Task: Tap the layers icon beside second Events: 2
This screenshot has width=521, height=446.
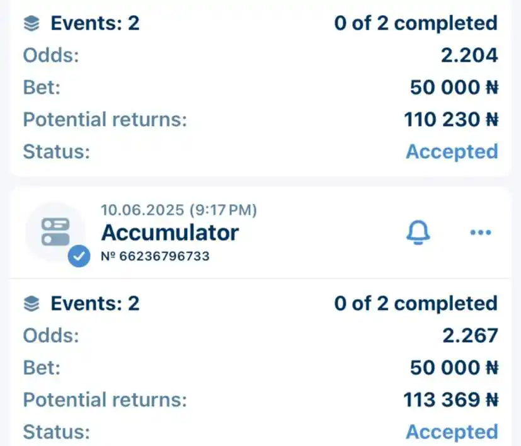Action: pos(31,304)
